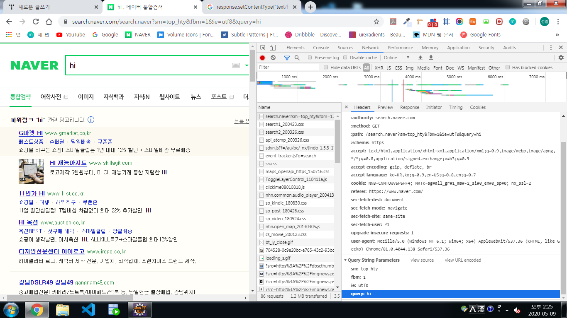Bookmark this page with star icon
Image resolution: width=567 pixels, height=318 pixels.
(376, 22)
